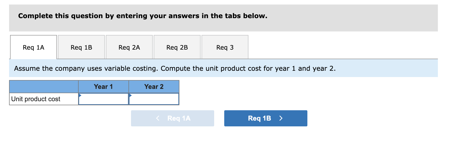Switch to the Req 2A tab

(x=129, y=47)
